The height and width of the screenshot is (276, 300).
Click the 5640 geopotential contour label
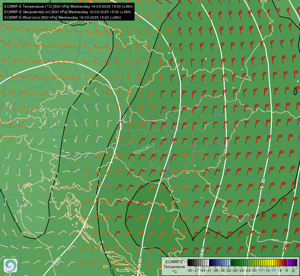point(202,253)
